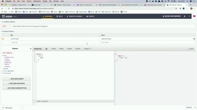Toggle the Explorer toolbar button
This screenshot has height=110, width=197.
point(78,49)
